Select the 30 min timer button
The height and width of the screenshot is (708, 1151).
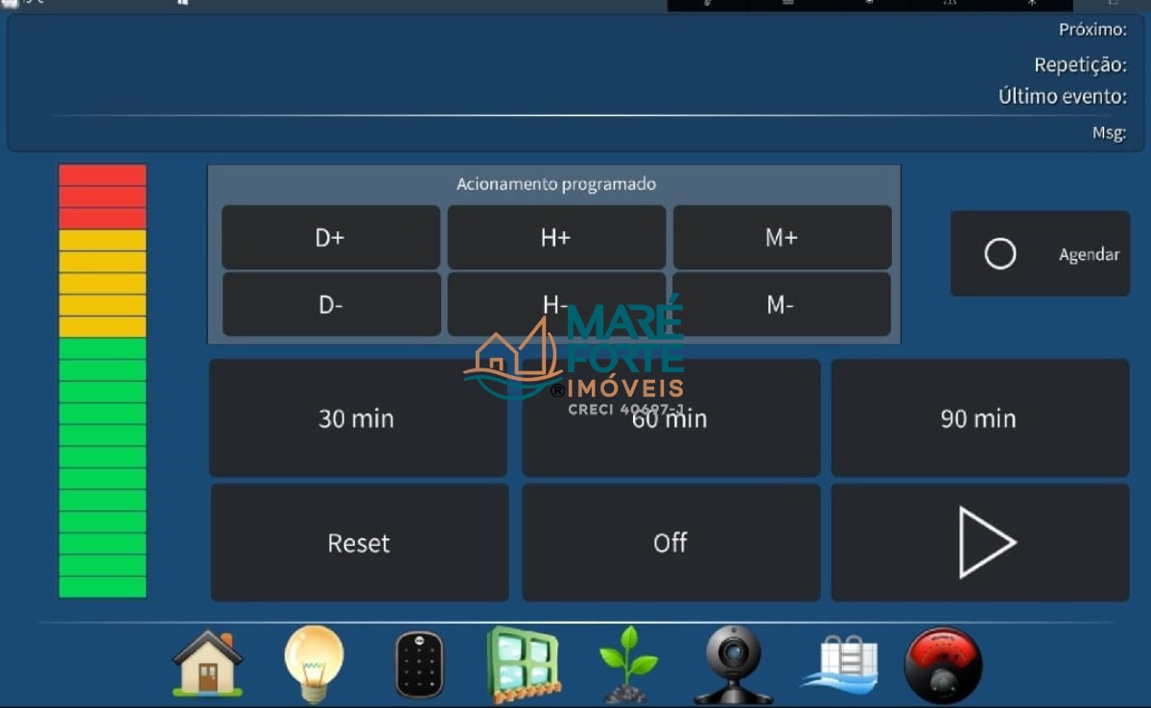pyautogui.click(x=357, y=418)
